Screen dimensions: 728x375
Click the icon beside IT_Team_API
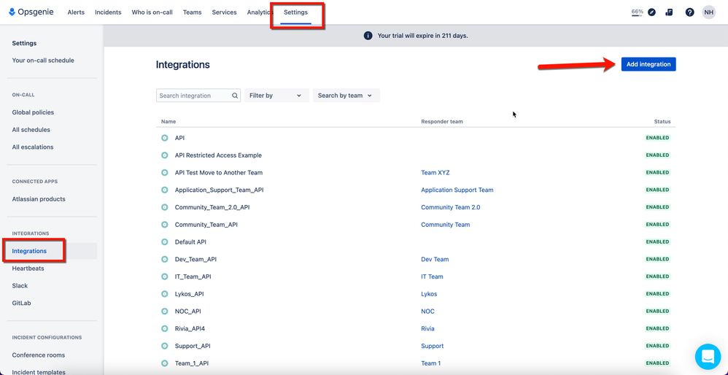164,277
